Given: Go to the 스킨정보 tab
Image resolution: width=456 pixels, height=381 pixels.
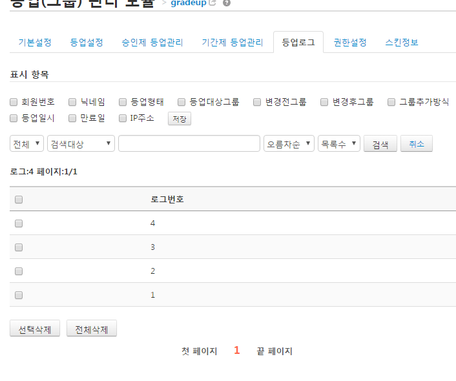Looking at the screenshot, I should (402, 43).
